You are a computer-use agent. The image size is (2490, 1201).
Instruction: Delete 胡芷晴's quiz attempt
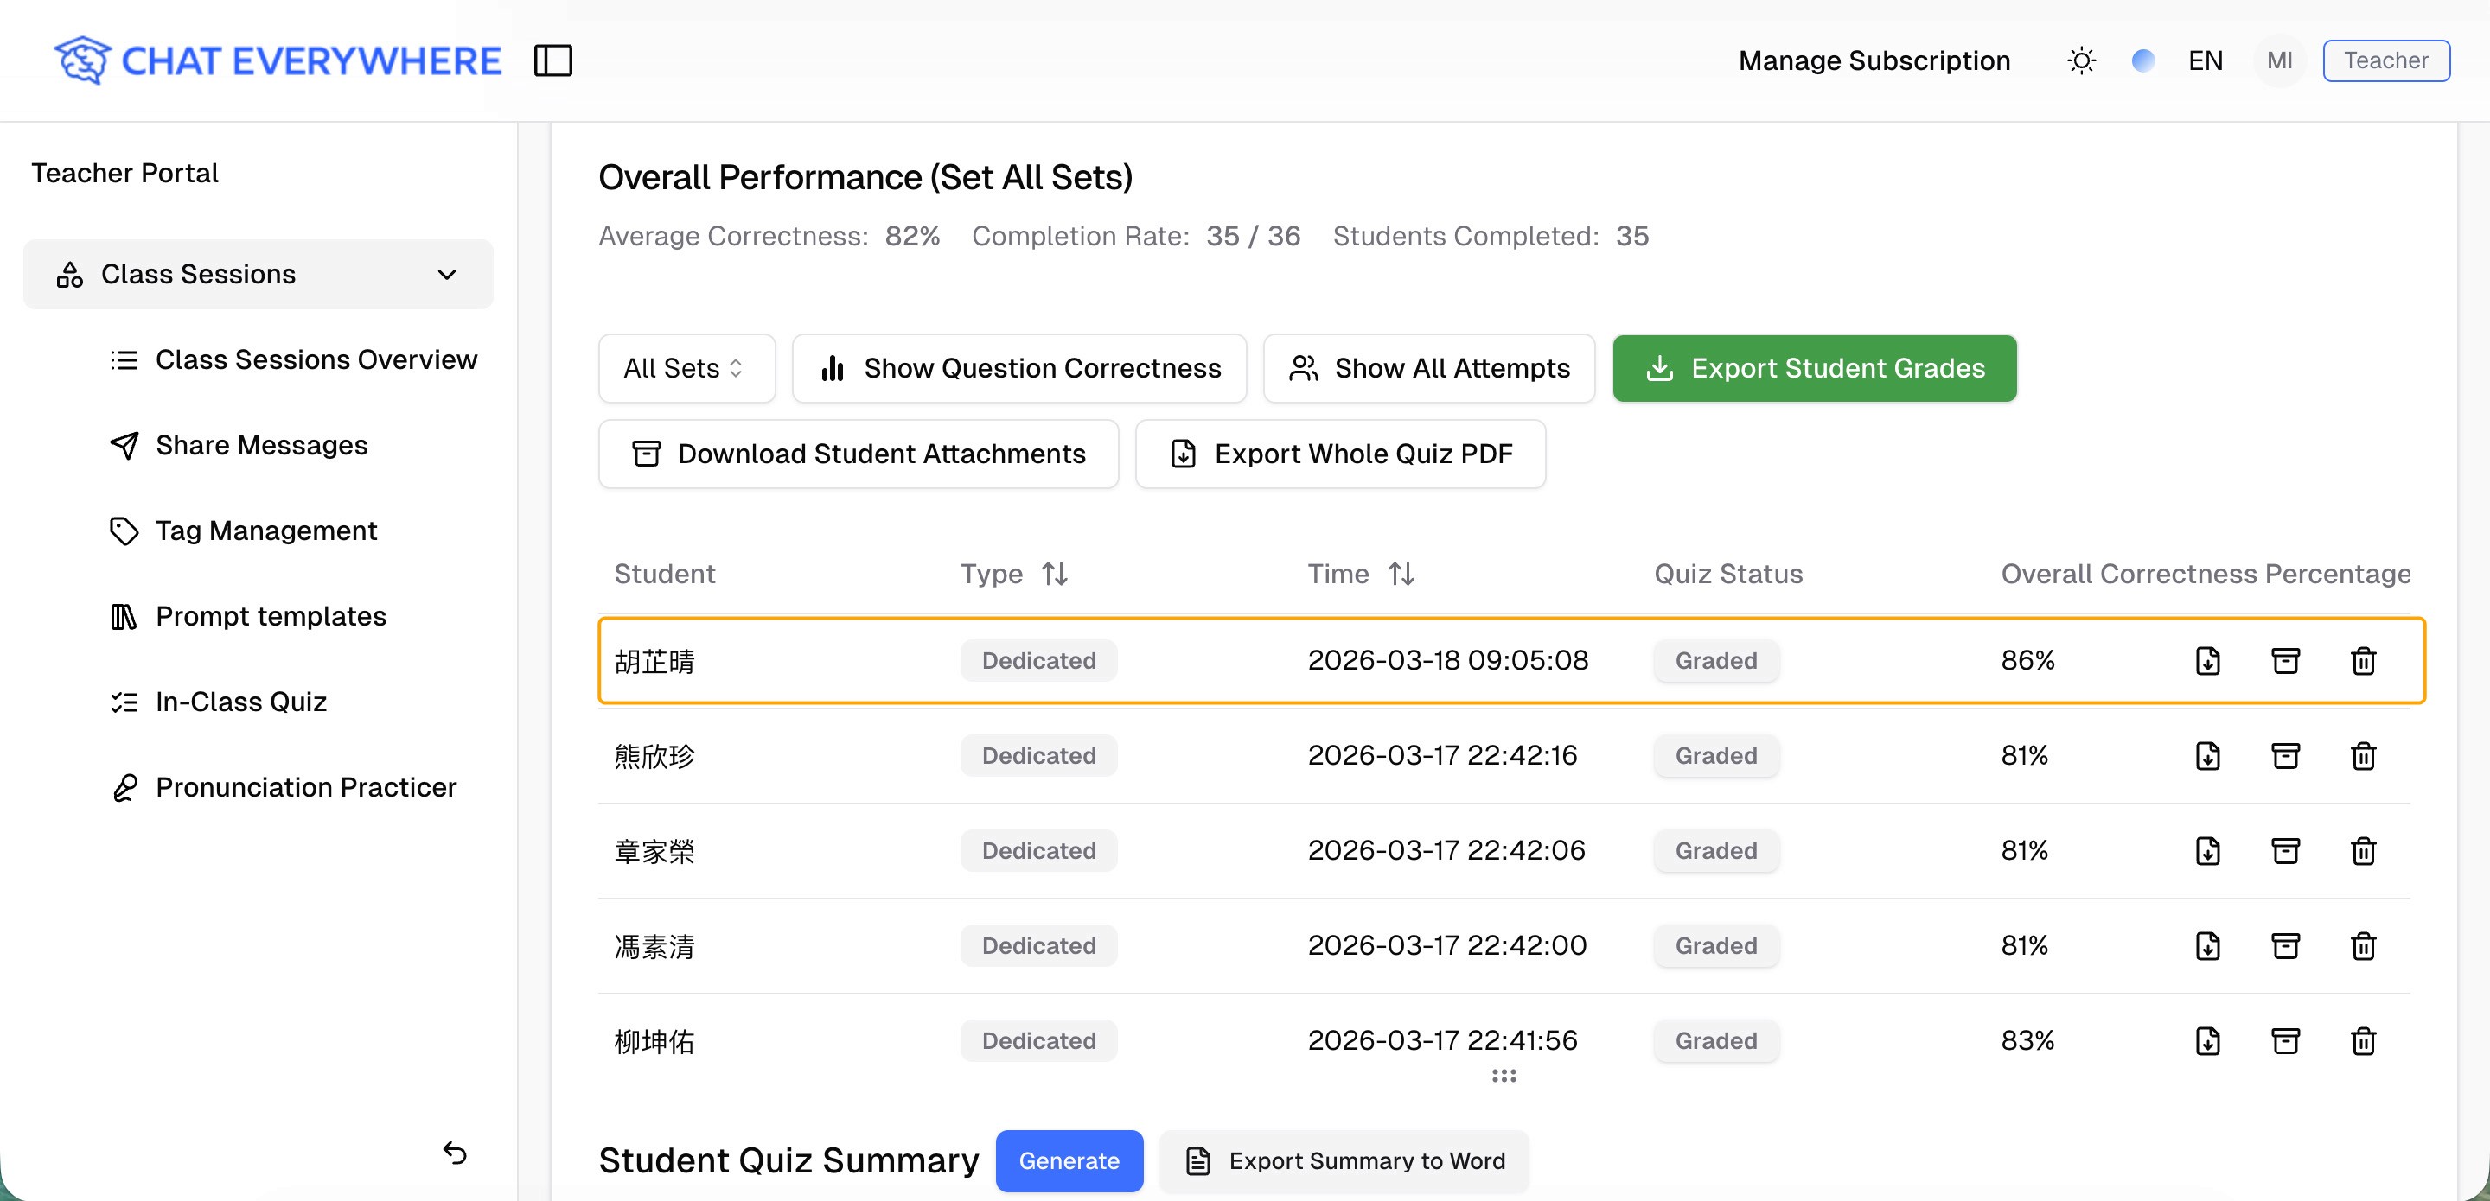tap(2362, 661)
